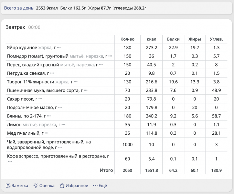Open options dots for Мед пчелиный
The height and width of the screenshot is (194, 234).
click(x=46, y=133)
